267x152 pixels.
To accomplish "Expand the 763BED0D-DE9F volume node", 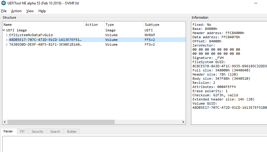I will click(x=7, y=44).
